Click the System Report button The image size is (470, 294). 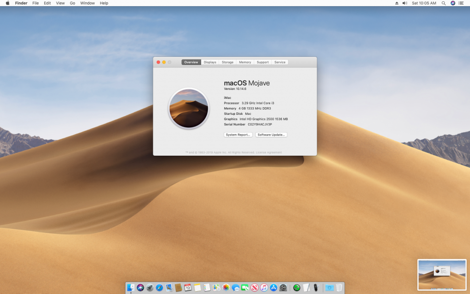pos(238,135)
